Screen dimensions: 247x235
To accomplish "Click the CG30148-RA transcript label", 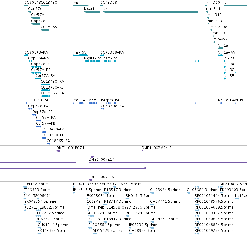I will point(36,52).
